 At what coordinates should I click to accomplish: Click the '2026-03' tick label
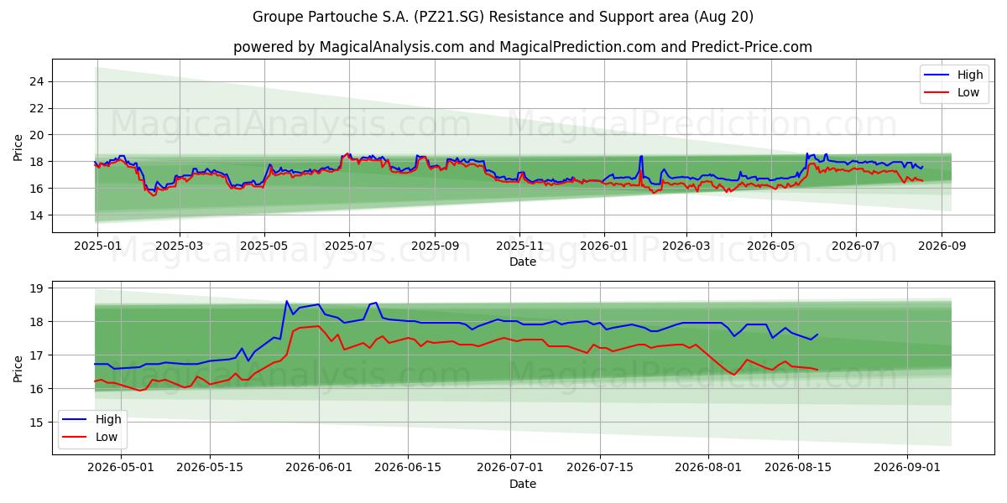point(686,246)
